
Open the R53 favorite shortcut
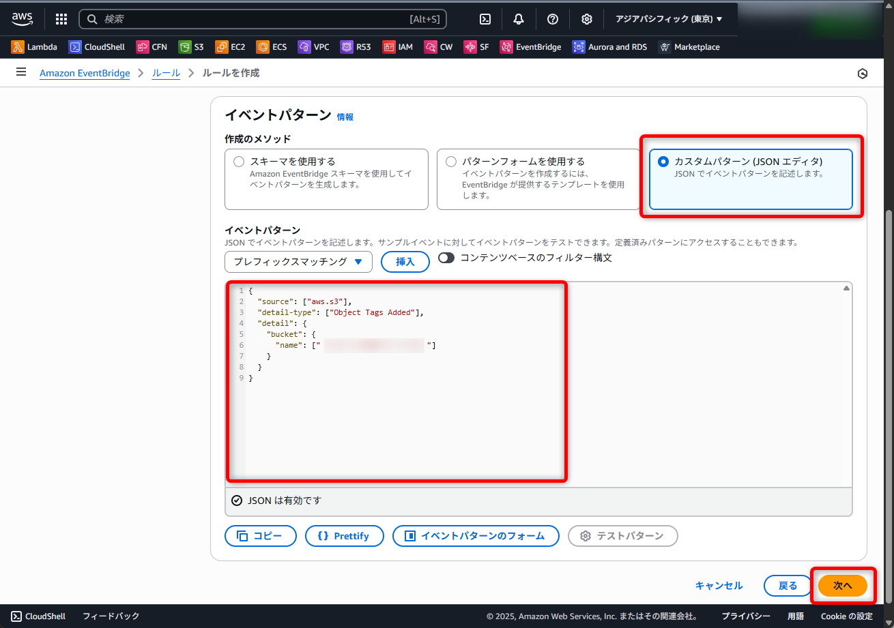[356, 47]
